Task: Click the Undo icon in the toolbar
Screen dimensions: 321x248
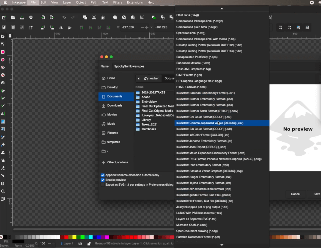Action: (x=64, y=17)
